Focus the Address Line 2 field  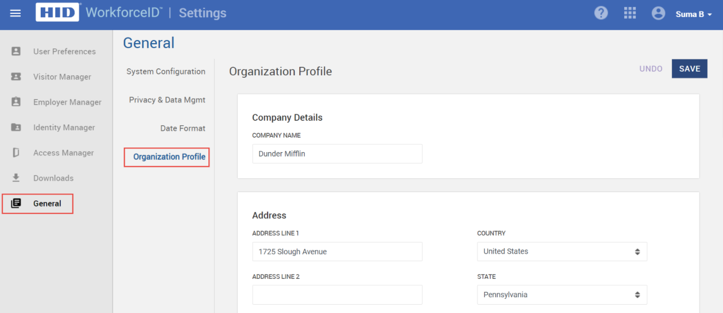pos(337,295)
